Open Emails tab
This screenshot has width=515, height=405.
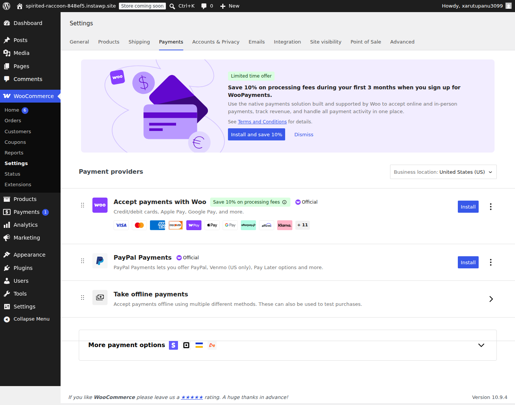pos(257,42)
